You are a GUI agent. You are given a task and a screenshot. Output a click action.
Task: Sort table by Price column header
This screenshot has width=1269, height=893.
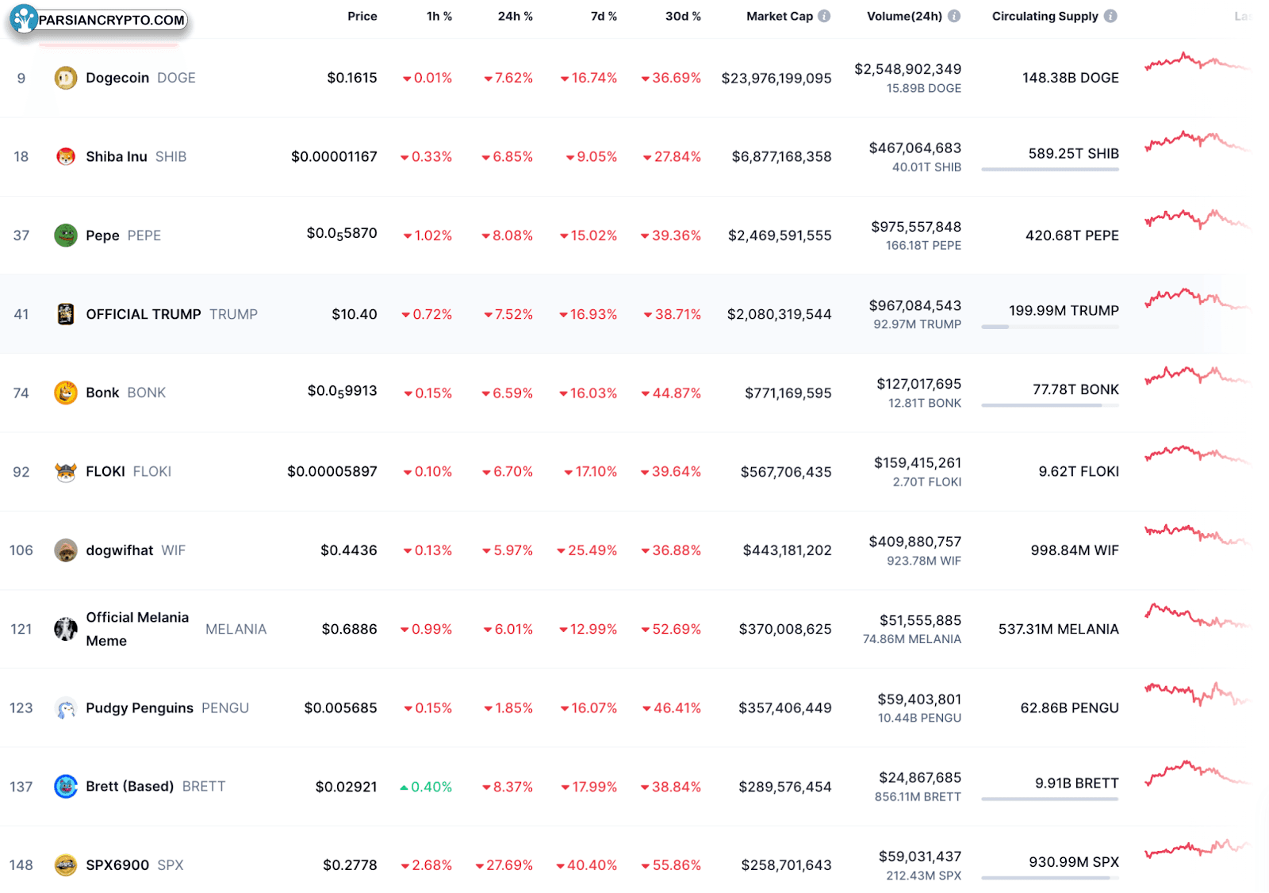coord(362,16)
